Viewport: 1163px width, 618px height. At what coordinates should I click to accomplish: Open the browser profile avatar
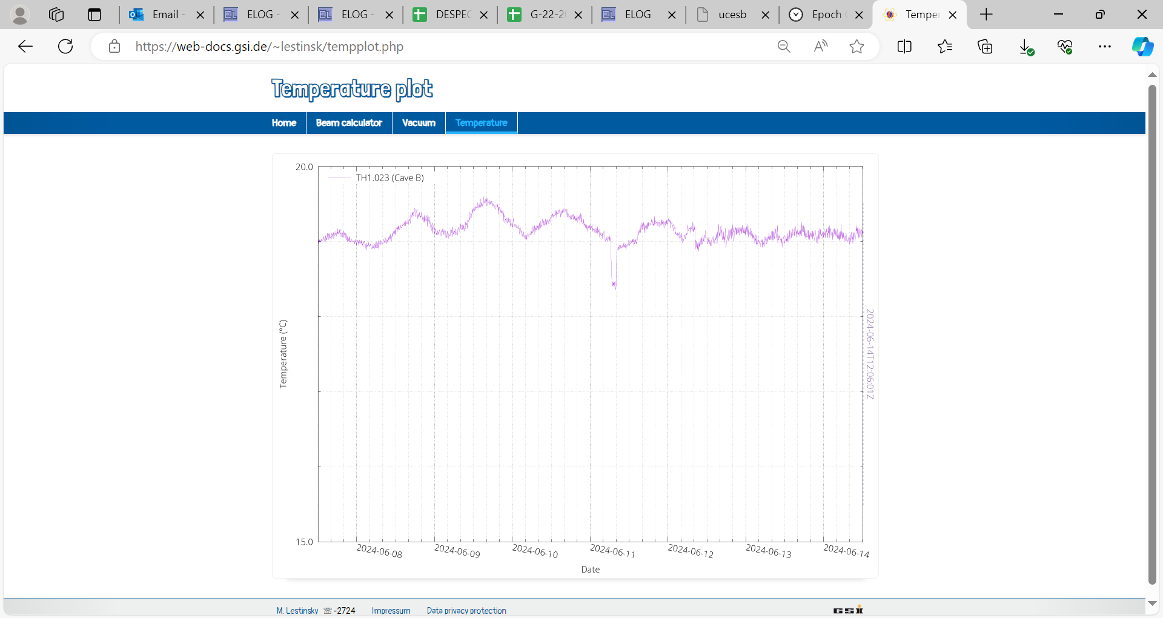click(x=20, y=15)
